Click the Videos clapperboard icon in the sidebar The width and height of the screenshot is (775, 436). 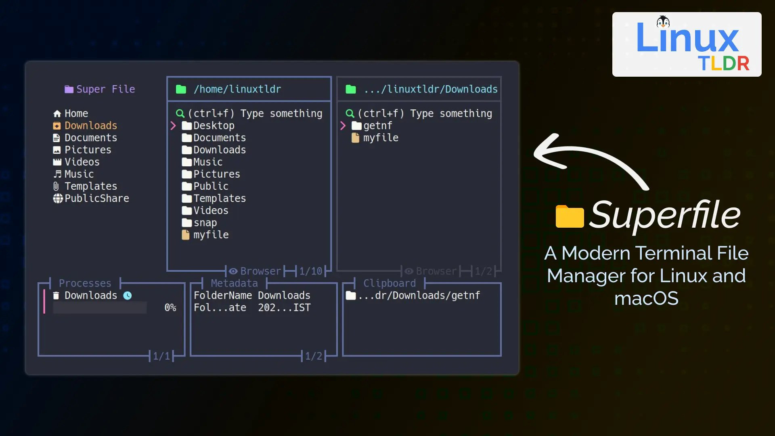pyautogui.click(x=57, y=162)
